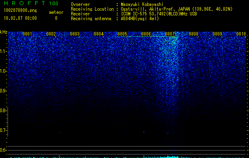Click the 0805 time marker
The width and height of the screenshot is (249, 158).
click(x=122, y=34)
